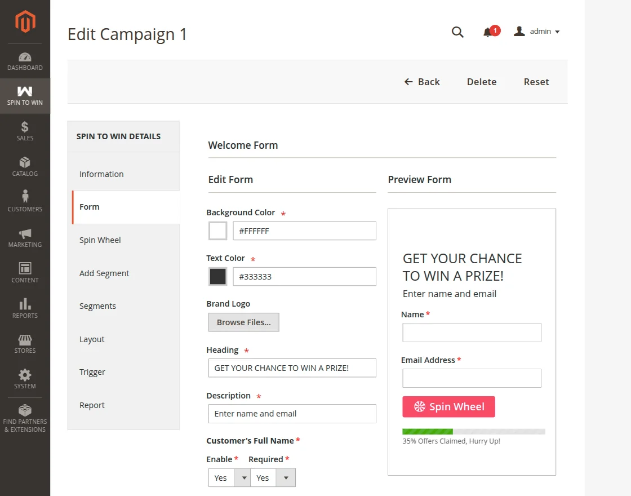The height and width of the screenshot is (496, 631).
Task: Open the Text Color dark swatch
Action: pyautogui.click(x=218, y=276)
